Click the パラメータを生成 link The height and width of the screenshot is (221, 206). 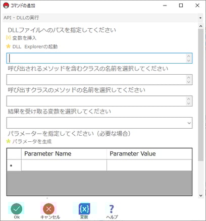click(x=32, y=141)
